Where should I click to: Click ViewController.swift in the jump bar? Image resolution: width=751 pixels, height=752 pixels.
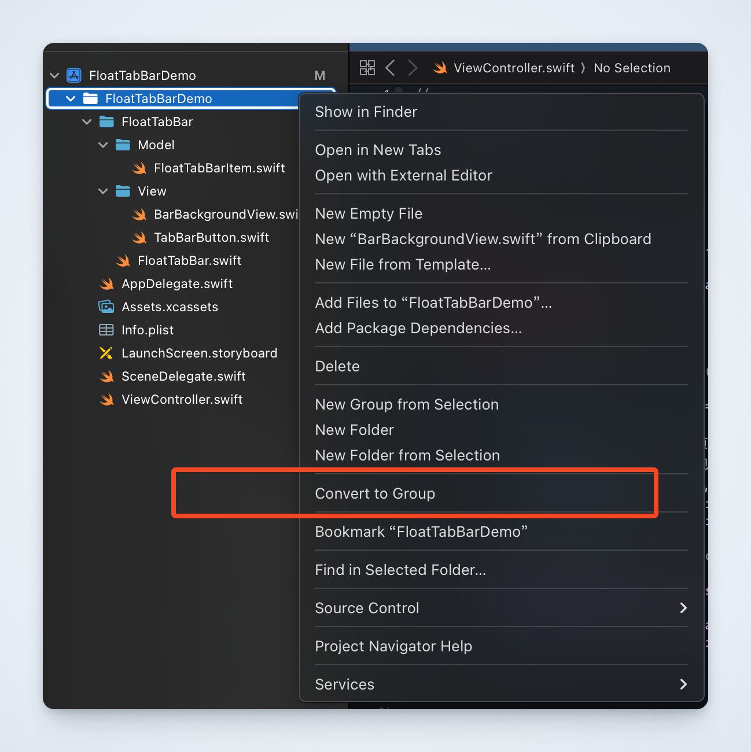pos(514,68)
